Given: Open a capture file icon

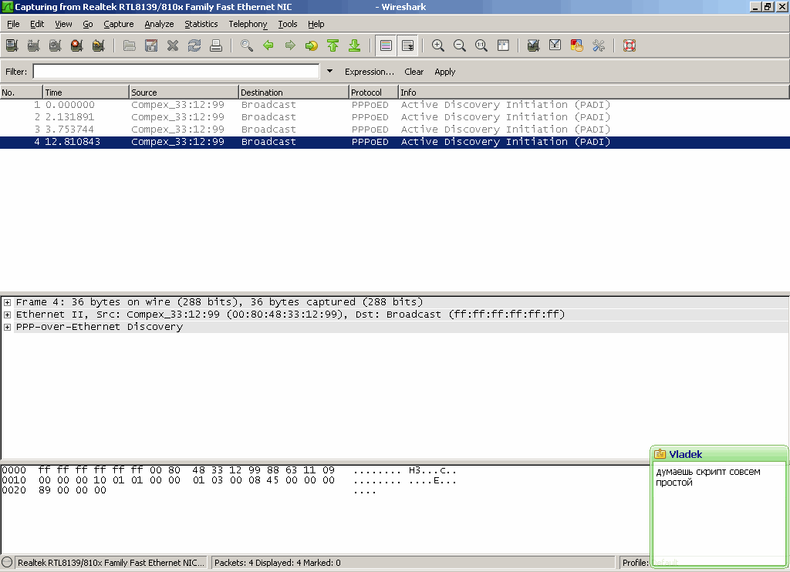Looking at the screenshot, I should coord(130,45).
